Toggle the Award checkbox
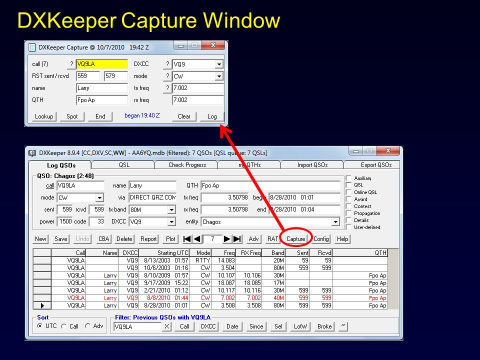The width and height of the screenshot is (480, 360). 348,199
